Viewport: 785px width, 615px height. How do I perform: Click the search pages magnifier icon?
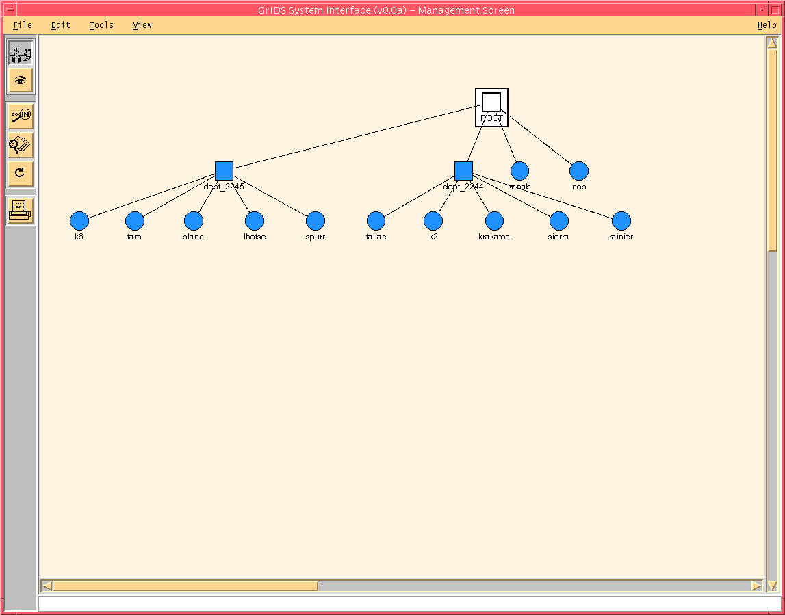tap(21, 144)
